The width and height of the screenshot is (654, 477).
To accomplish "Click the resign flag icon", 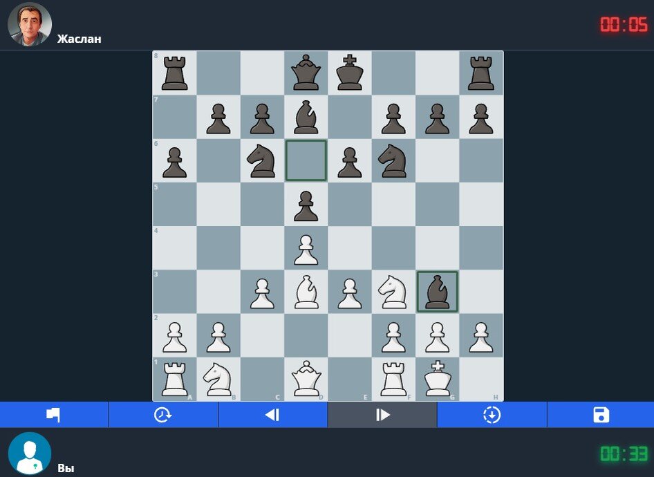I will pyautogui.click(x=53, y=415).
